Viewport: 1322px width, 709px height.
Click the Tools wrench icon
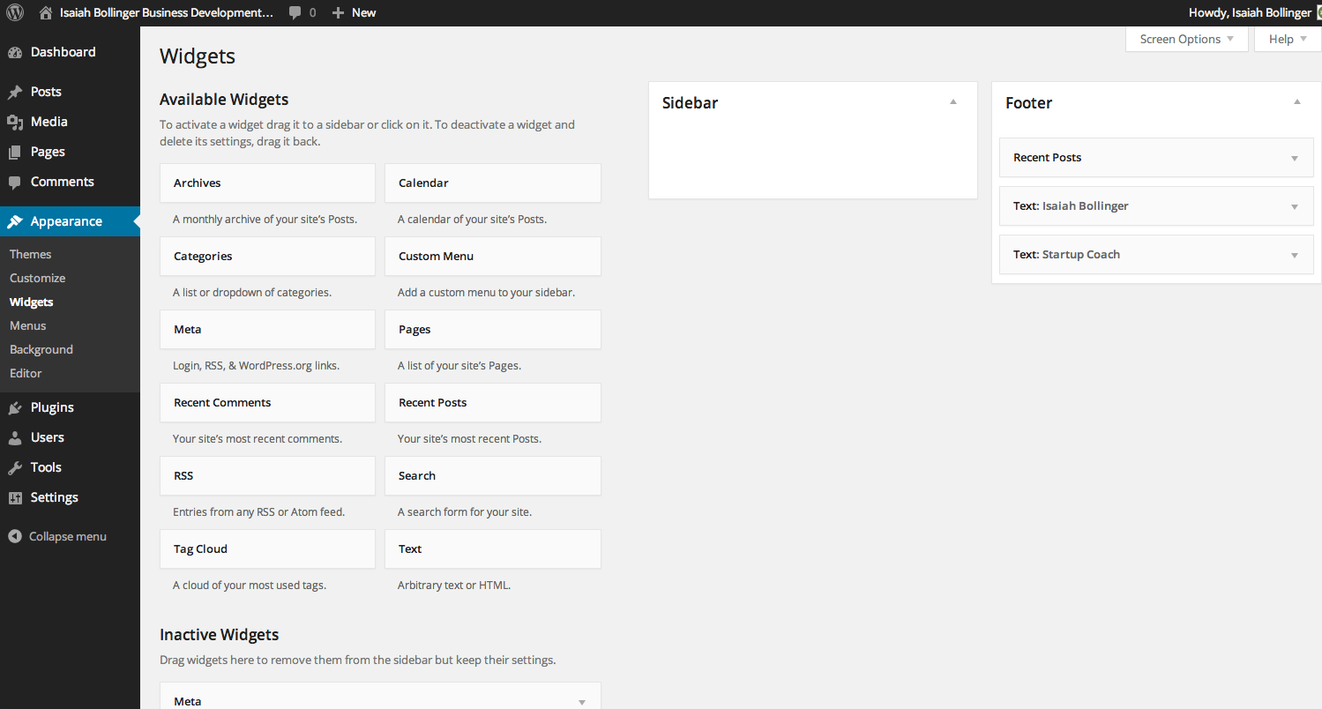point(15,467)
